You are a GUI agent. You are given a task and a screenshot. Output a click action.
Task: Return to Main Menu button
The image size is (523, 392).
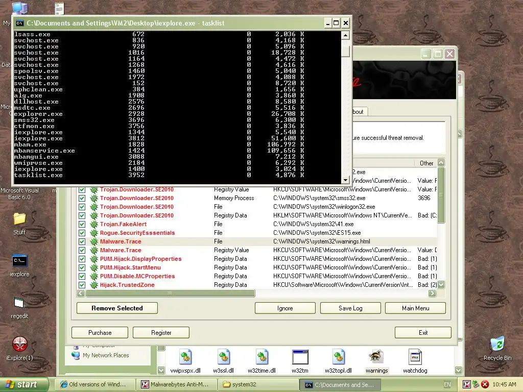415,308
